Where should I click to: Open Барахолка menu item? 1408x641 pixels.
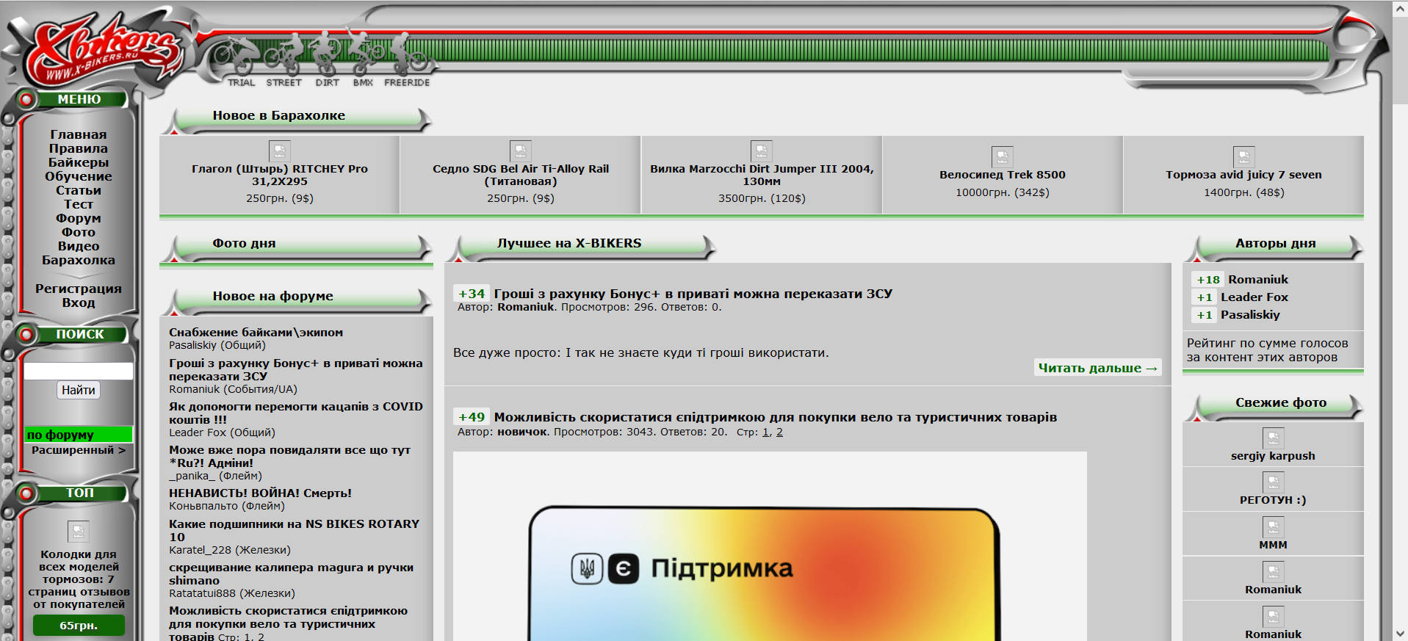pos(79,260)
